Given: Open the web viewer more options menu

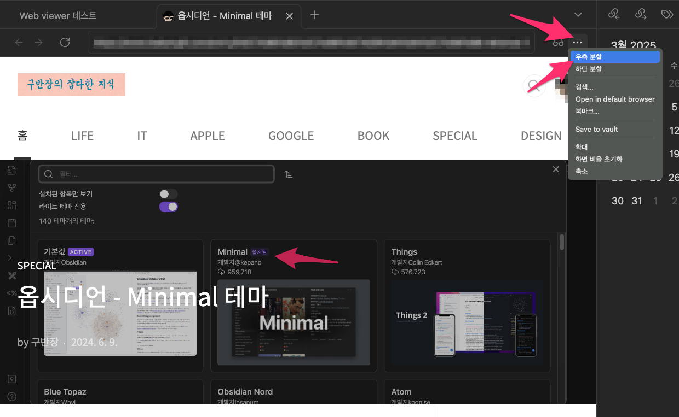Looking at the screenshot, I should [577, 42].
